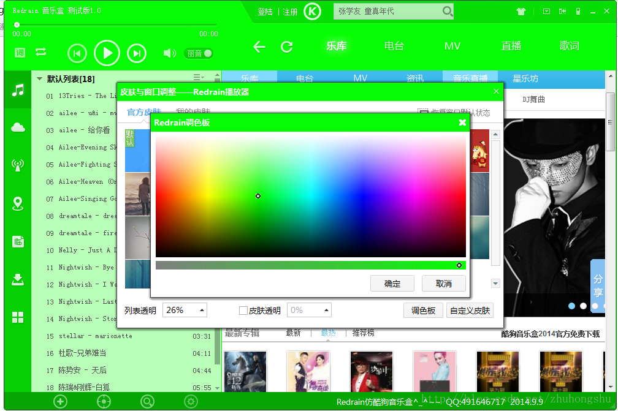
Task: Open the radio broadcast sidebar icon
Action: [x=18, y=165]
